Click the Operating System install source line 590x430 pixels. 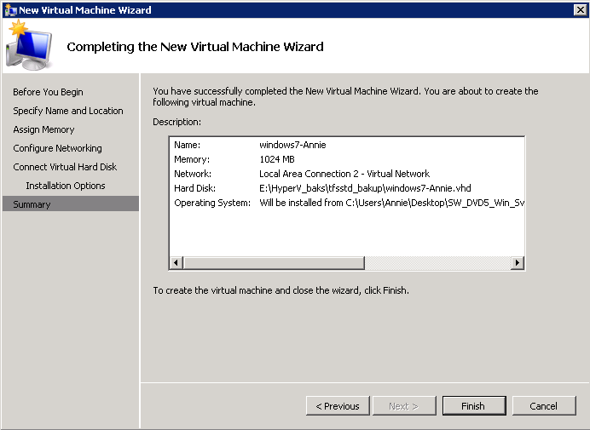[x=390, y=203]
